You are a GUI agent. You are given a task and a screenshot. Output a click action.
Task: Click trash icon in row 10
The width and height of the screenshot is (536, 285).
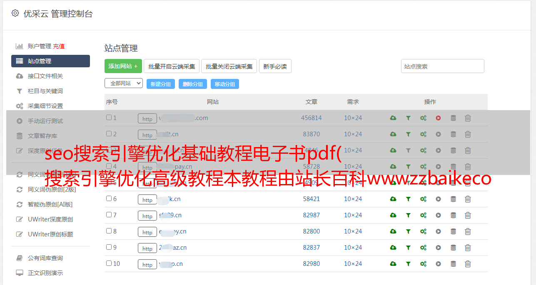tap(468, 264)
